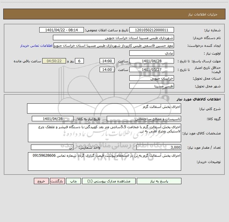
Task: Click the label تاریخ و ساعت اعلان عمومی
Action: click(106, 30)
